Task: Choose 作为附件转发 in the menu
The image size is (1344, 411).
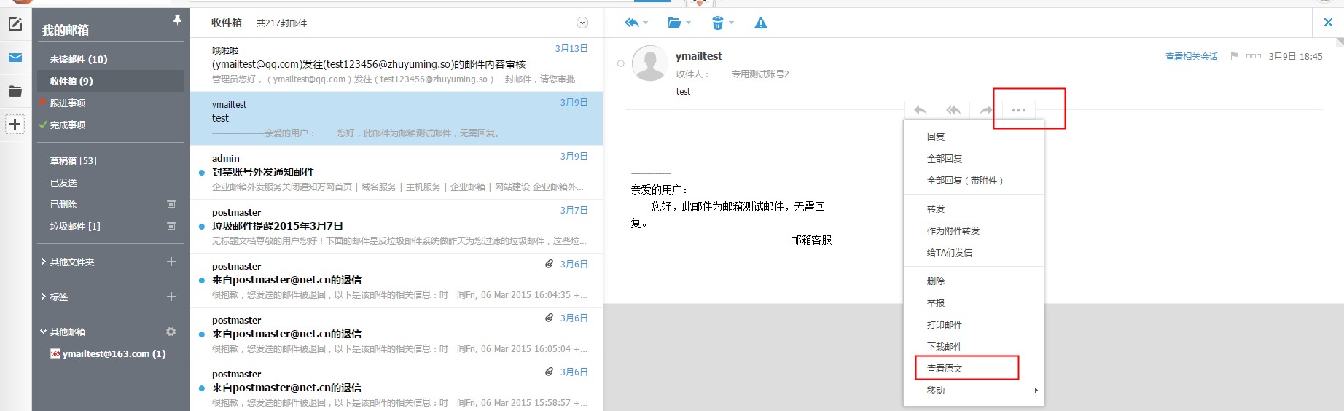Action: [953, 231]
